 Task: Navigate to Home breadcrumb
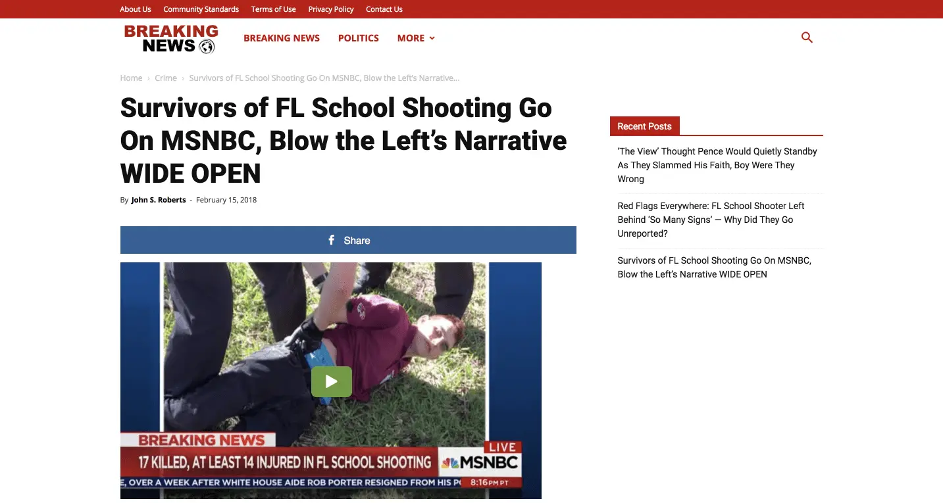[132, 78]
